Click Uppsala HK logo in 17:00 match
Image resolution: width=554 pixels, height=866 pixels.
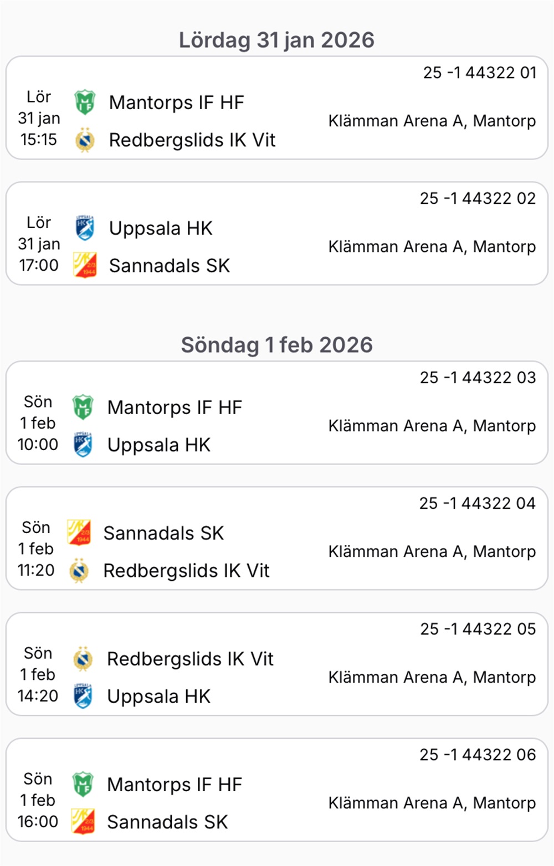(x=85, y=228)
